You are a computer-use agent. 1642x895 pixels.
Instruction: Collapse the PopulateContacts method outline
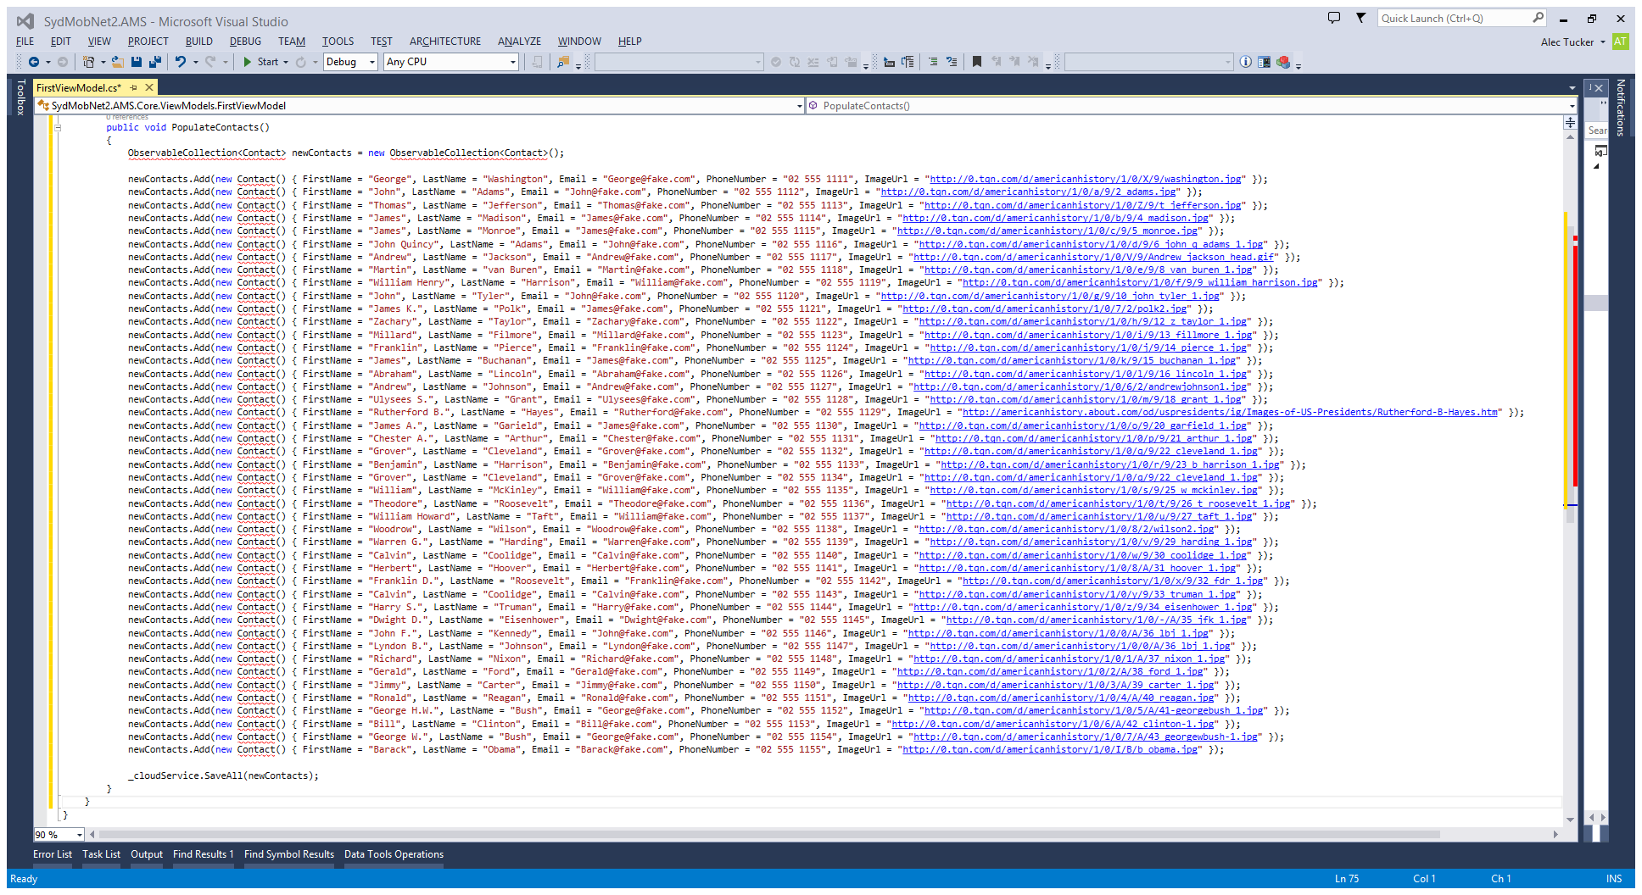[58, 128]
